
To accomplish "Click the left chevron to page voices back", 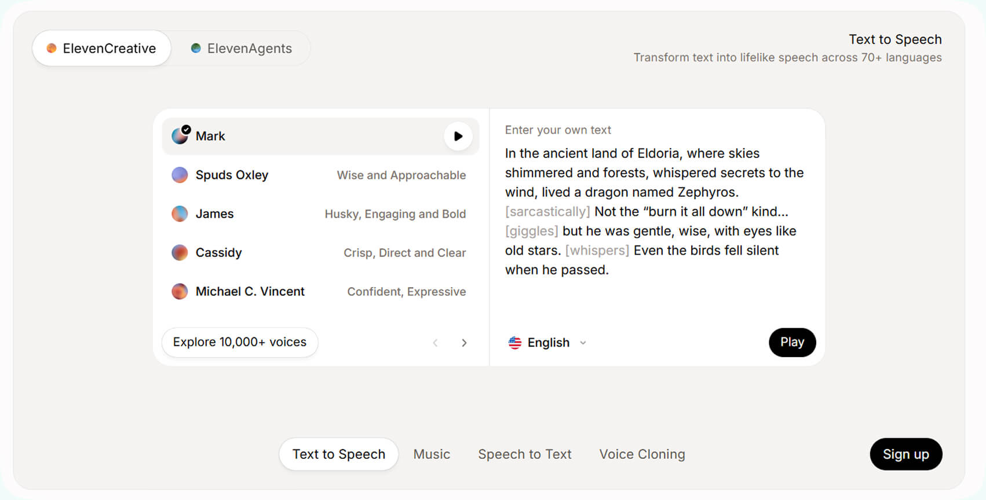I will coord(436,343).
